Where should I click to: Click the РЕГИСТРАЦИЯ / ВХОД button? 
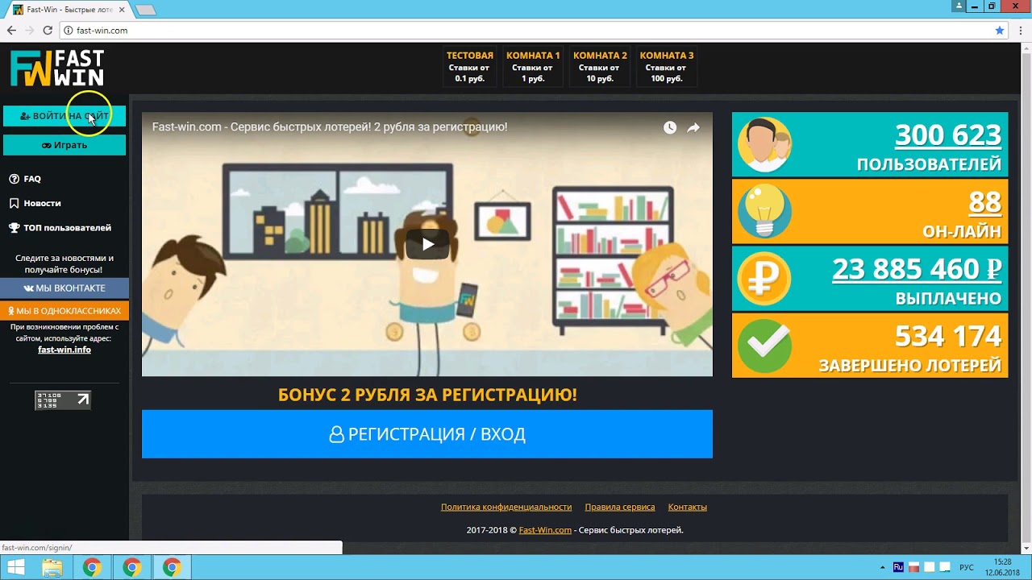pos(427,434)
